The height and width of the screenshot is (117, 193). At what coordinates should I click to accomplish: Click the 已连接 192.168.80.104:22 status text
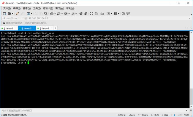(14, 115)
